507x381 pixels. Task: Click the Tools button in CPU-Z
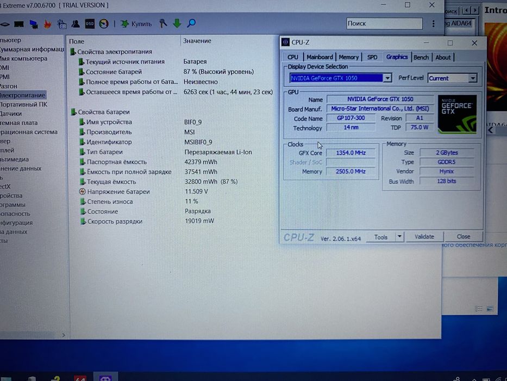pyautogui.click(x=380, y=237)
